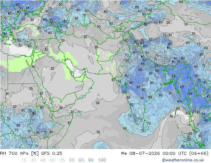The height and width of the screenshot is (163, 211).
Task: Select the 90 value in the bottom colour legend
Action: pos(72,160)
